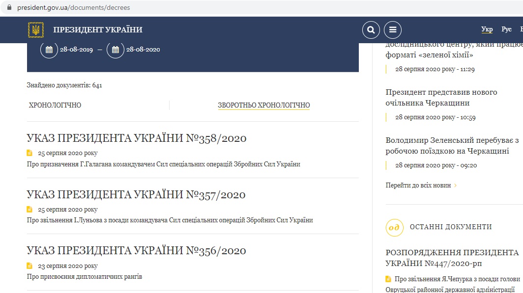Click document icon beside decree №356/2020 date
The image size is (523, 293).
[29, 266]
